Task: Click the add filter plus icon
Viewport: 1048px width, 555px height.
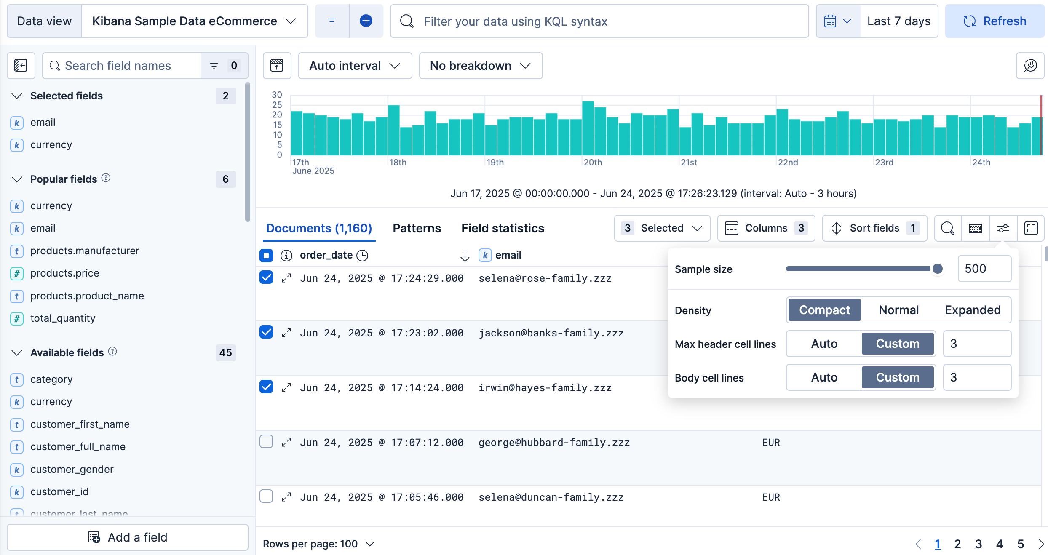Action: (x=366, y=21)
